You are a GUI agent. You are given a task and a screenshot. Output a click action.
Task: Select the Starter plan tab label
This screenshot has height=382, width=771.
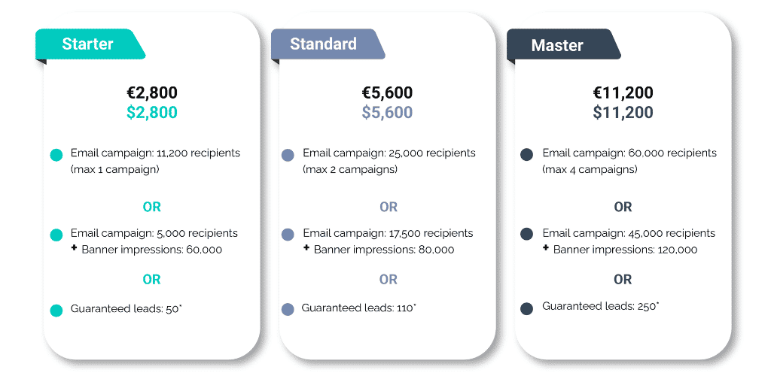(87, 44)
